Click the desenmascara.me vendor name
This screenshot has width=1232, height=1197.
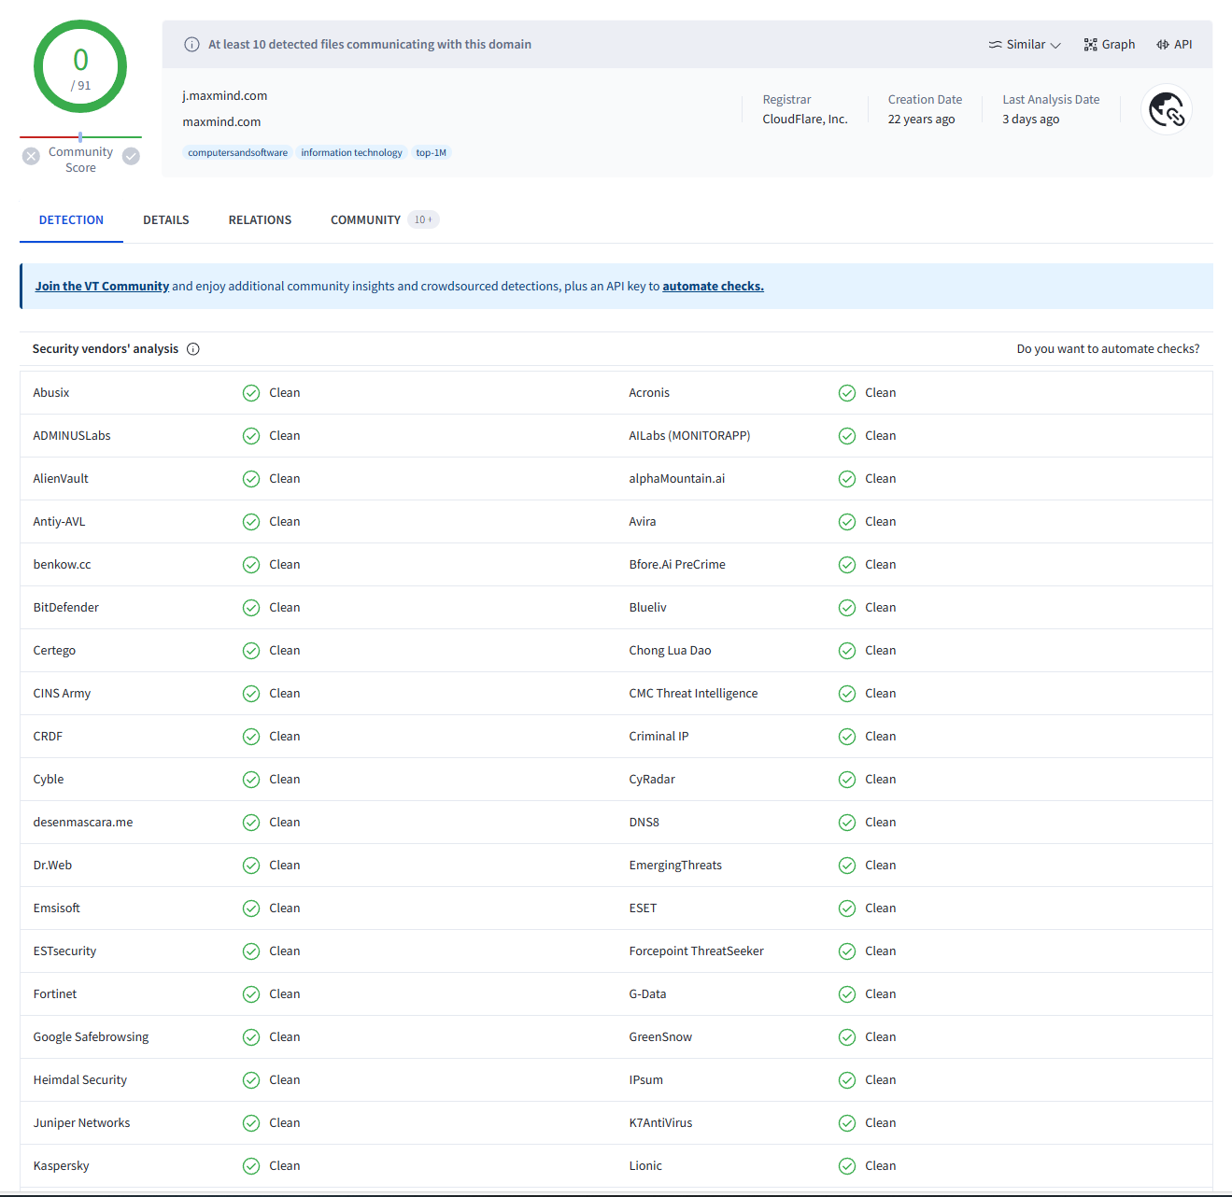point(83,823)
